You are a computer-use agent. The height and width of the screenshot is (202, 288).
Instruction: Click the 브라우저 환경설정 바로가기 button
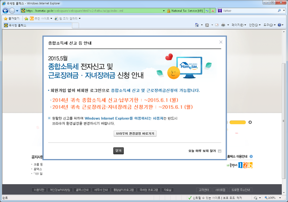[135, 134]
